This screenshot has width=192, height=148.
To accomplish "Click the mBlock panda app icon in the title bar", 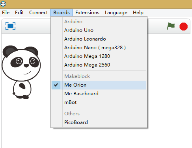I will (x=3, y=4).
